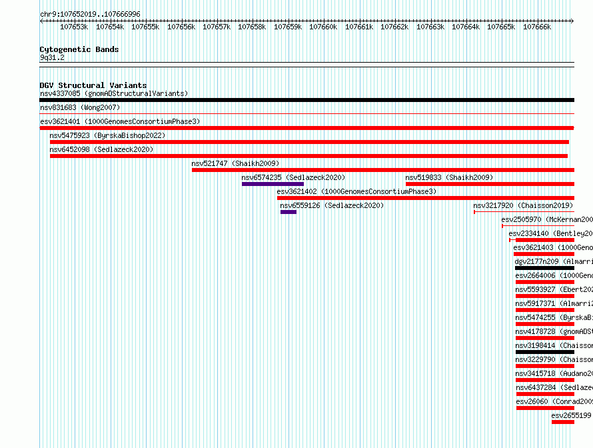This screenshot has width=593, height=448.
Task: Click the chr9:107652019..107666996 coordinates text
Action: click(x=90, y=14)
